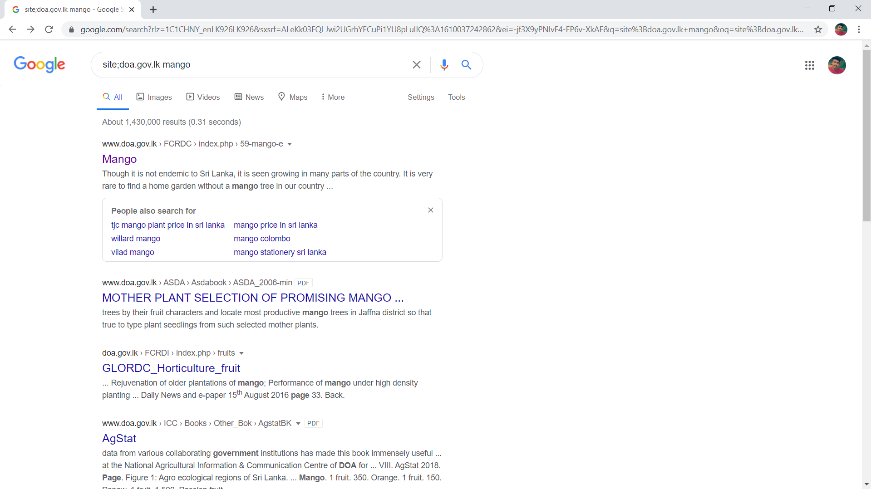Close the People also search for box
The width and height of the screenshot is (871, 489).
point(431,210)
